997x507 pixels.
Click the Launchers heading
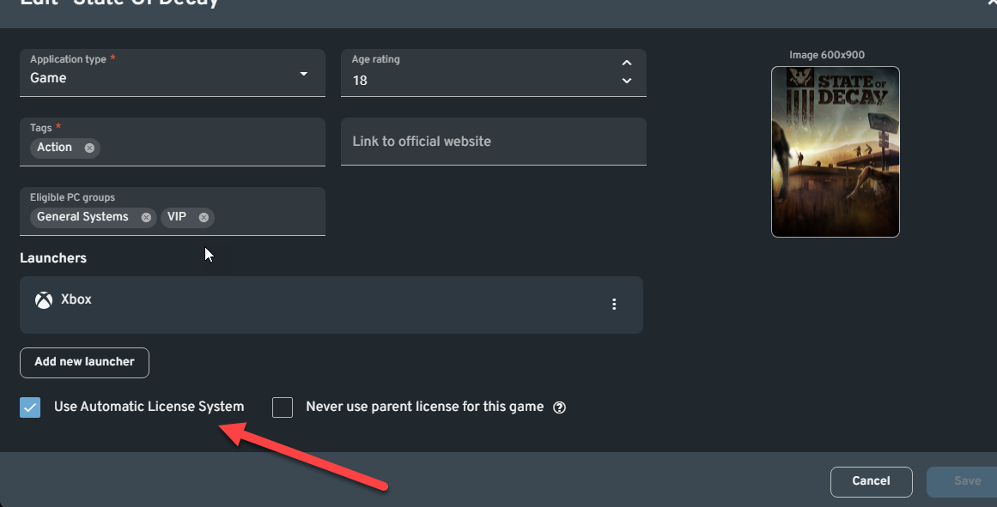[x=53, y=258]
